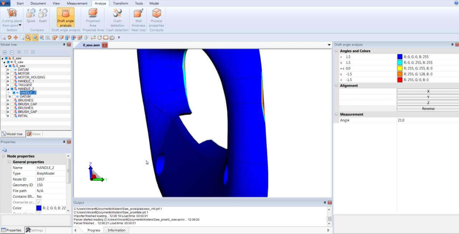
Task: Expand the TRIGGER tree node
Action: tap(8, 85)
